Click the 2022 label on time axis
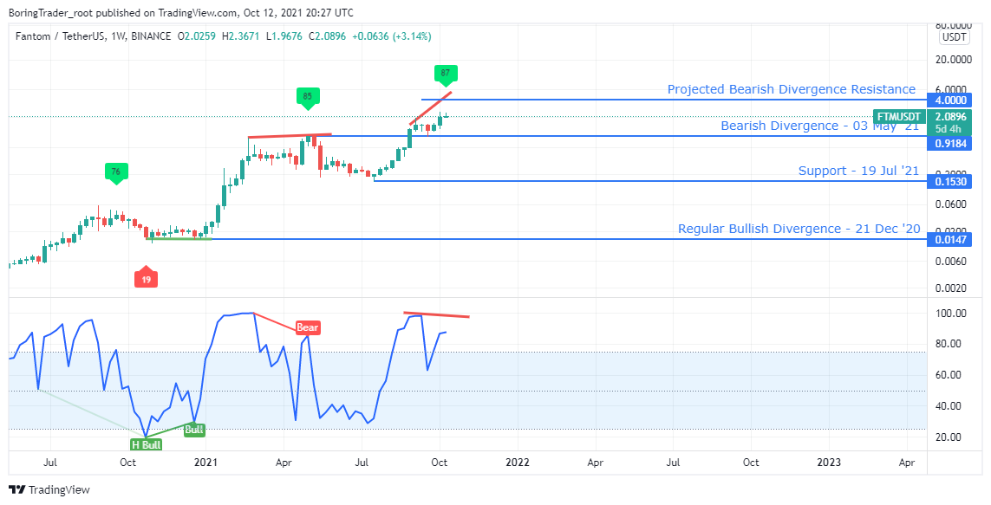 tap(518, 462)
